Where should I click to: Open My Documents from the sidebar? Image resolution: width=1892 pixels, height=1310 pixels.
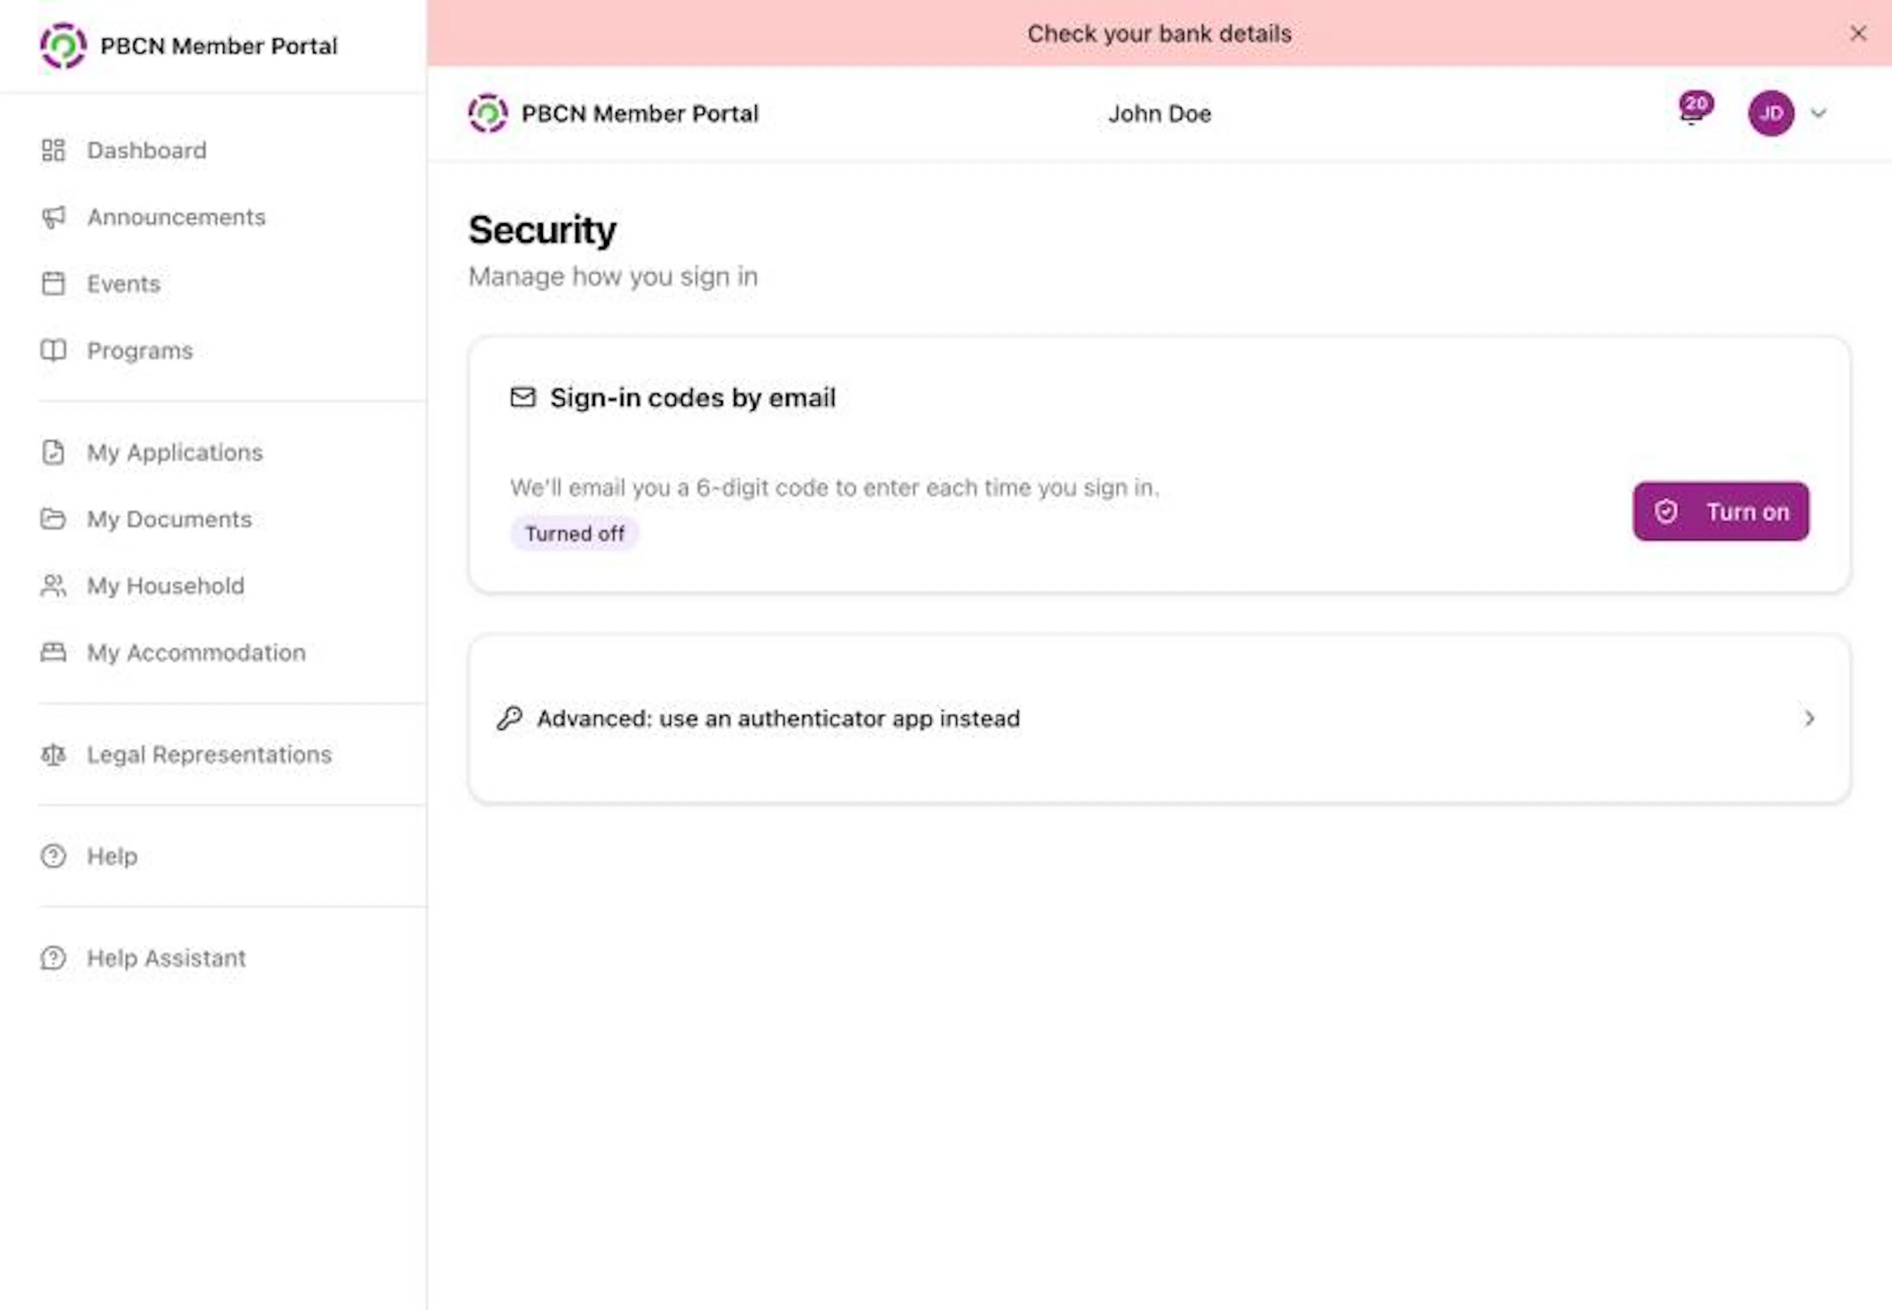[x=169, y=519]
